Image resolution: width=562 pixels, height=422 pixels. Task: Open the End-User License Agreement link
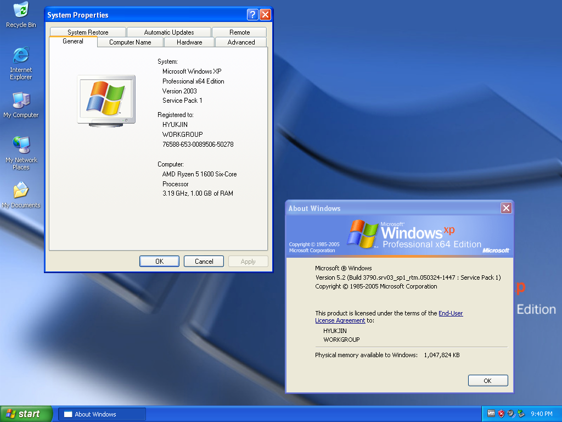tap(389, 317)
